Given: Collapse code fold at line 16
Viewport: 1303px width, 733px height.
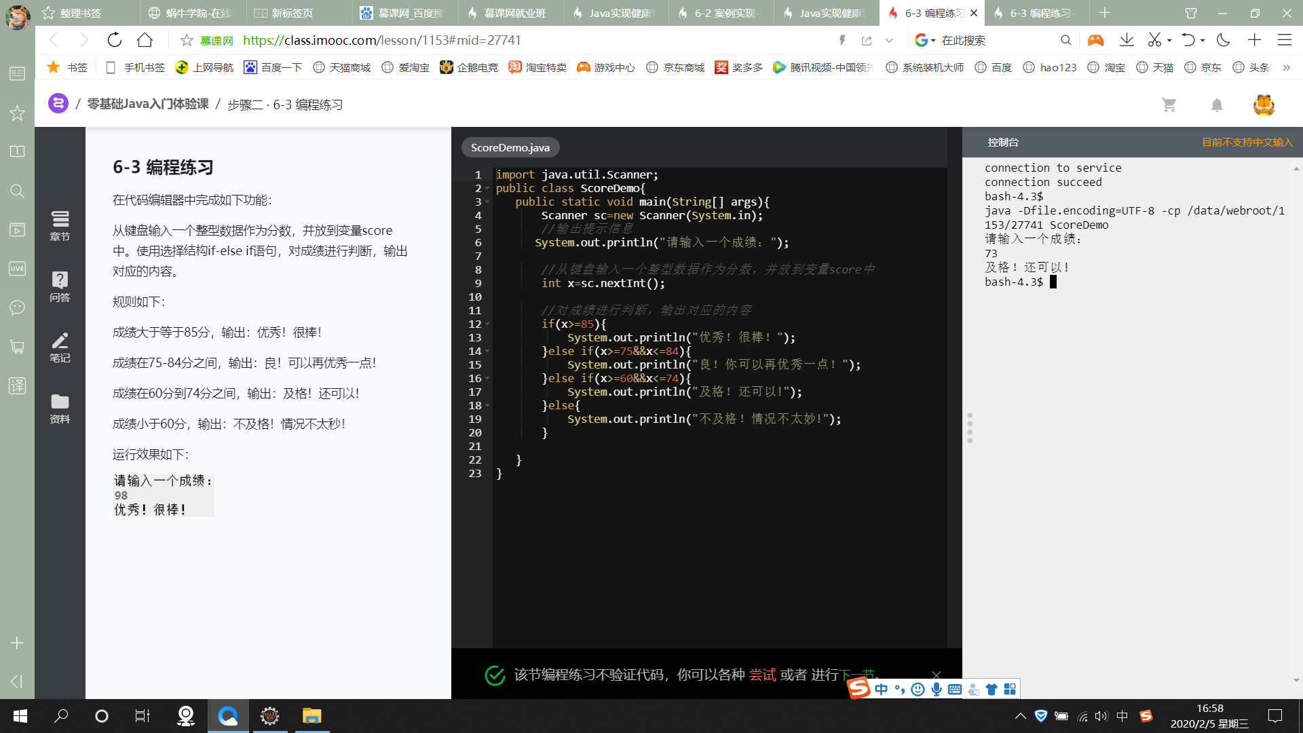Looking at the screenshot, I should 487,379.
